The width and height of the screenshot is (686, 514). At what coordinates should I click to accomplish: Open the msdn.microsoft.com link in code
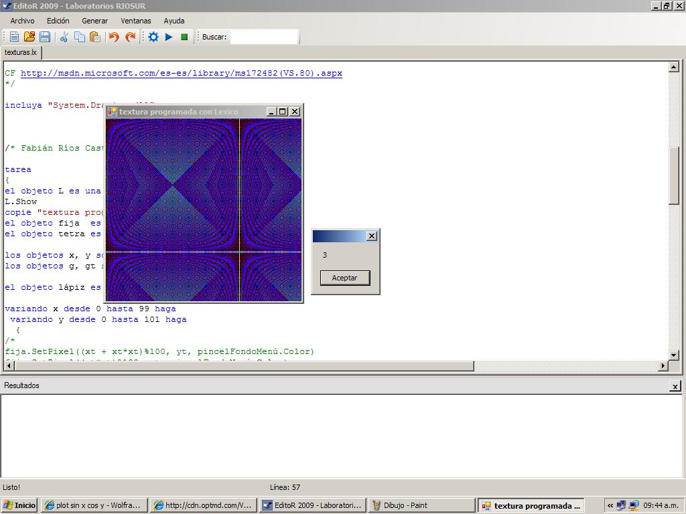tap(181, 73)
